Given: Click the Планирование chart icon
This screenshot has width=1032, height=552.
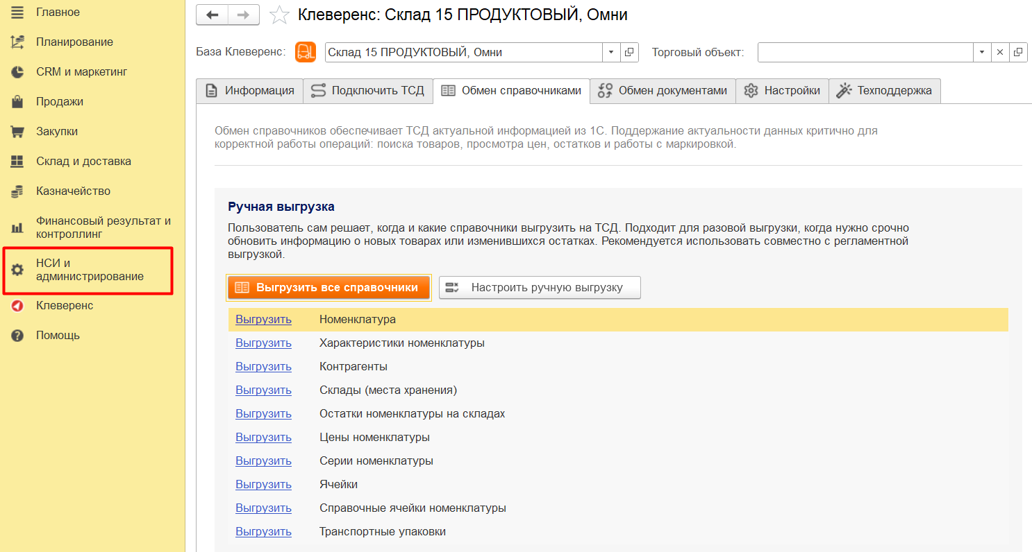Looking at the screenshot, I should (x=17, y=42).
